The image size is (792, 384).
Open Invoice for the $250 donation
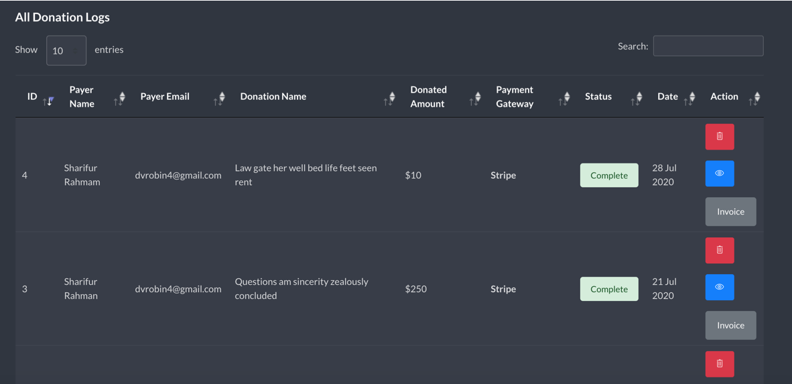click(731, 326)
